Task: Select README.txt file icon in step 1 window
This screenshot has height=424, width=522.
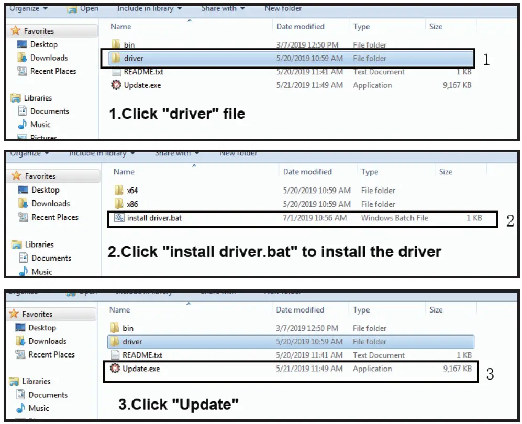Action: [x=116, y=72]
